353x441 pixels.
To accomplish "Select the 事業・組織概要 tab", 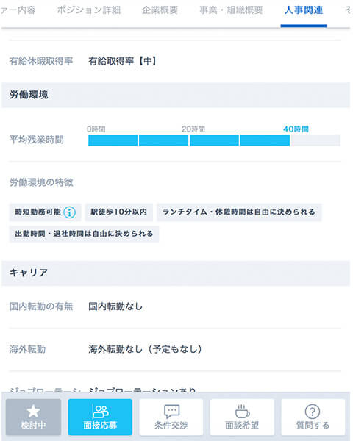I will pos(231,10).
